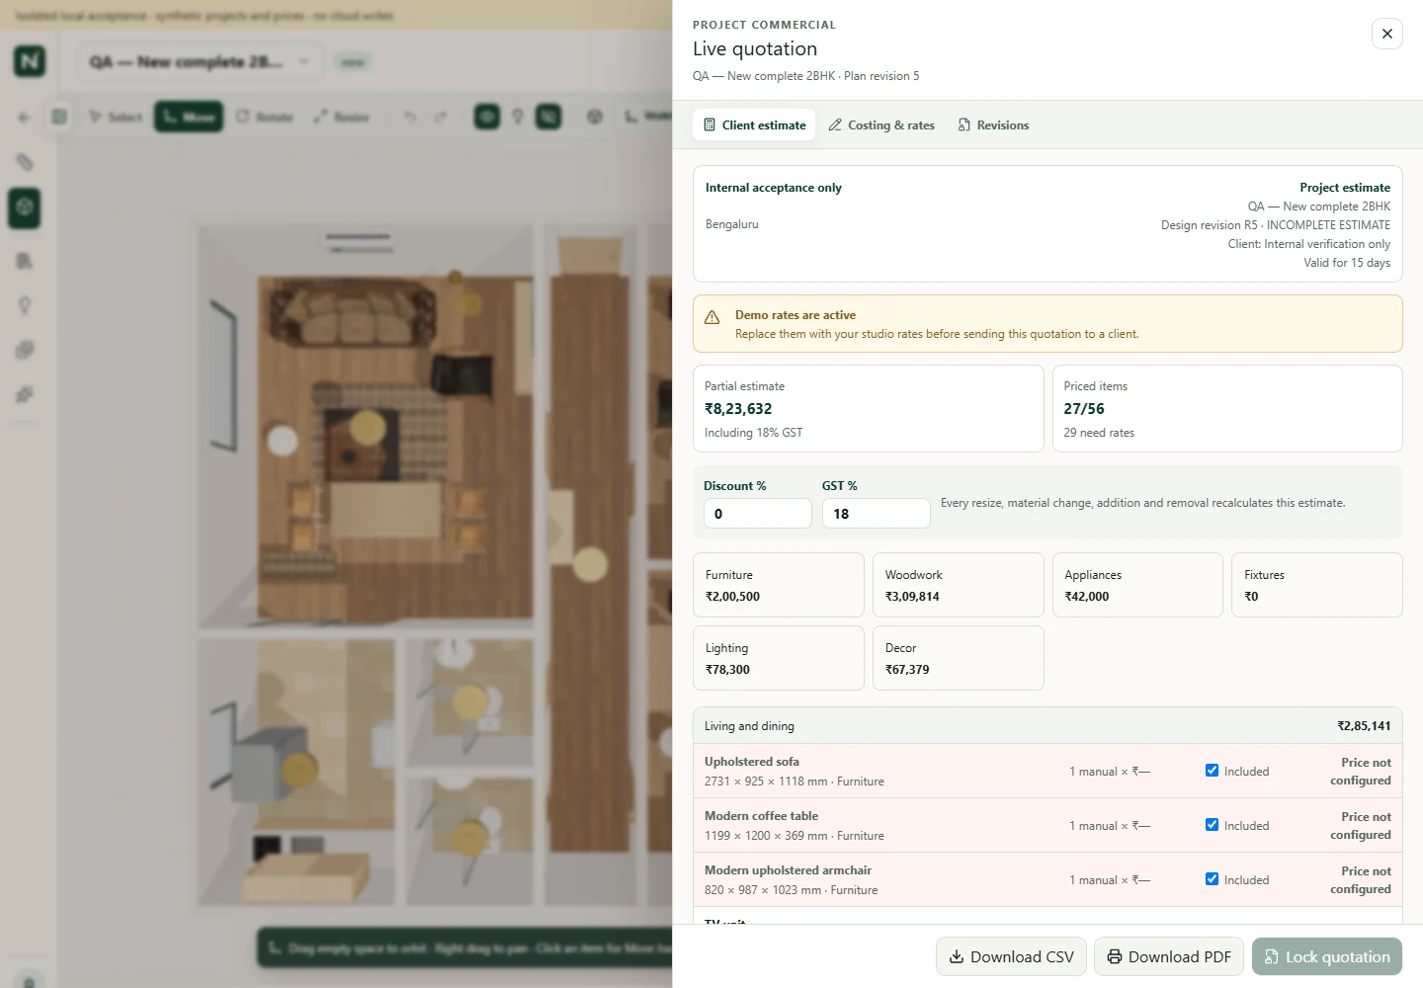
Task: Select the Decor ₹67,379 category card
Action: click(x=959, y=658)
